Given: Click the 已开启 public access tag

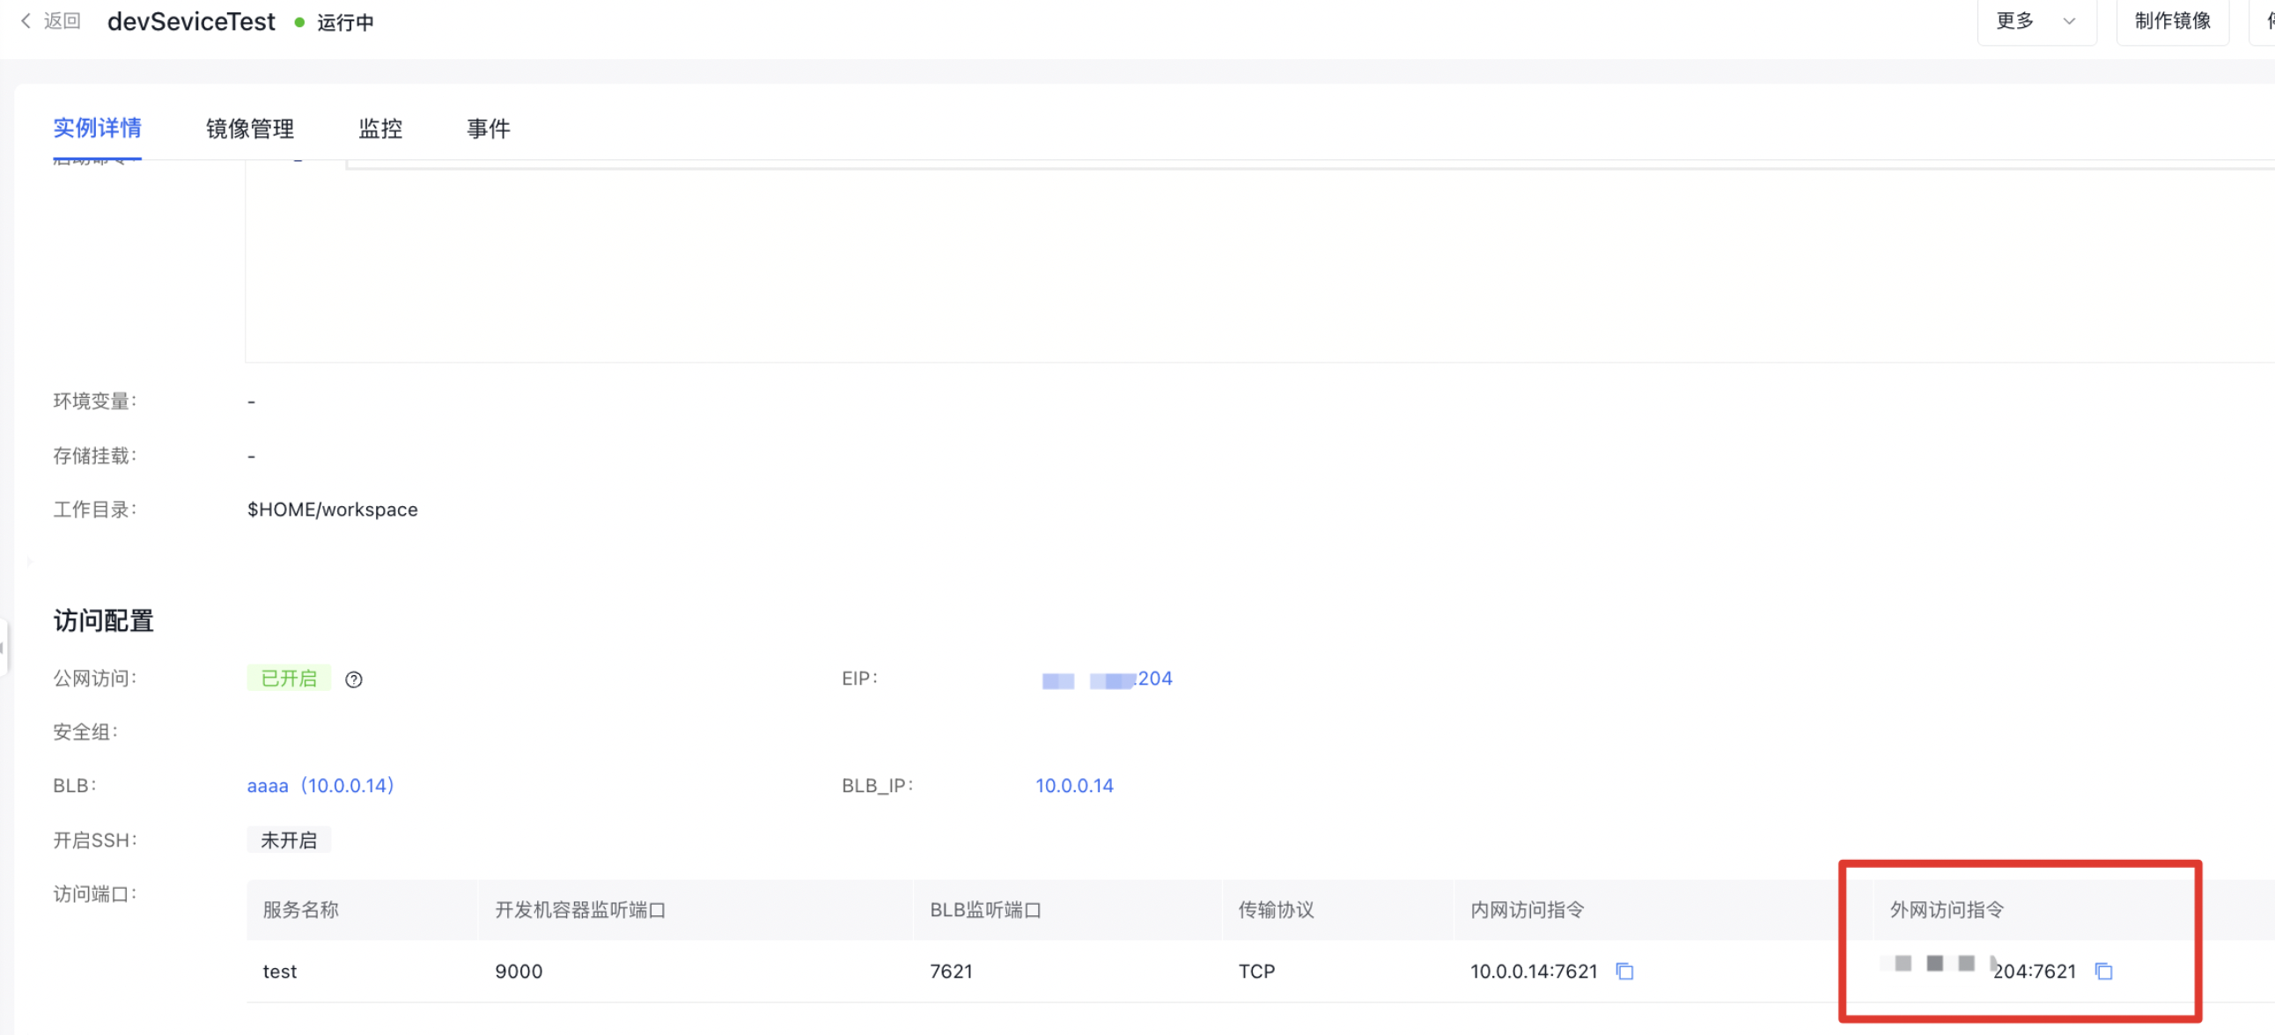Looking at the screenshot, I should pos(288,678).
